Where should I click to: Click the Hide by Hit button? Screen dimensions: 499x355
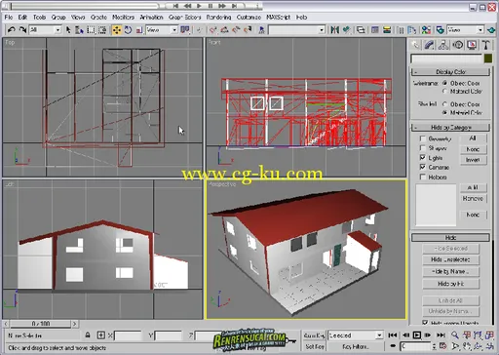450,284
